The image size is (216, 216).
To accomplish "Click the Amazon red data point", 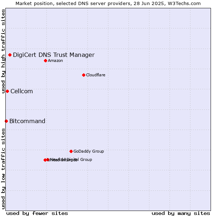I will (x=46, y=61).
